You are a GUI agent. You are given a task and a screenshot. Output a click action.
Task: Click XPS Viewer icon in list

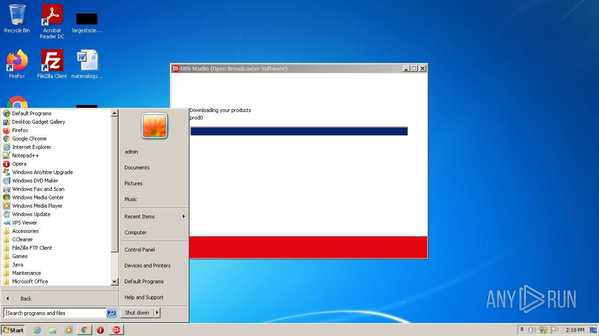(x=7, y=223)
